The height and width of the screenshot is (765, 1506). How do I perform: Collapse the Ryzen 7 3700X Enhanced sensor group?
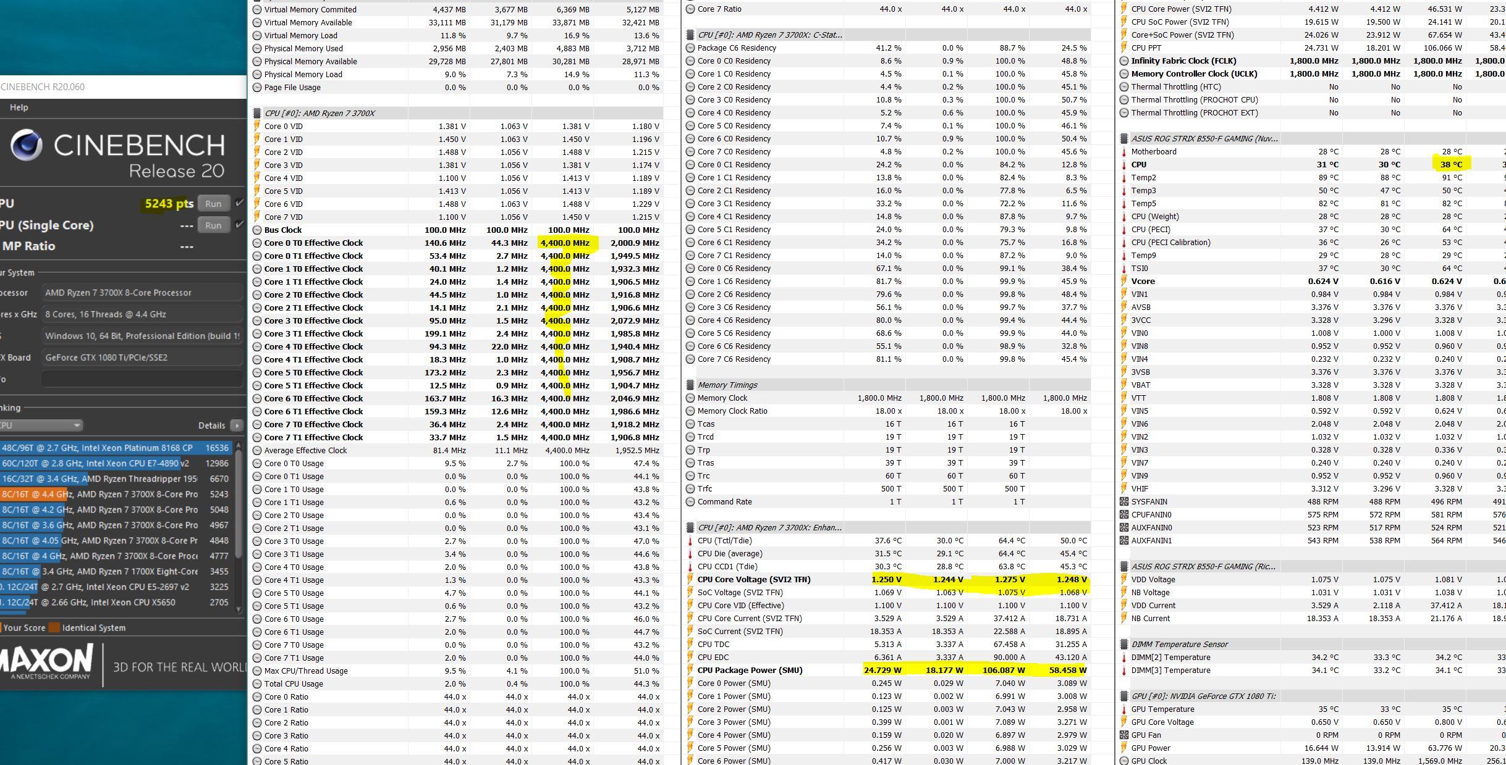tap(690, 528)
